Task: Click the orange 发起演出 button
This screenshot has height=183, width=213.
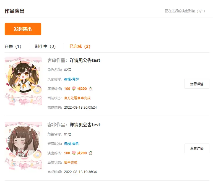Action: 23,29
